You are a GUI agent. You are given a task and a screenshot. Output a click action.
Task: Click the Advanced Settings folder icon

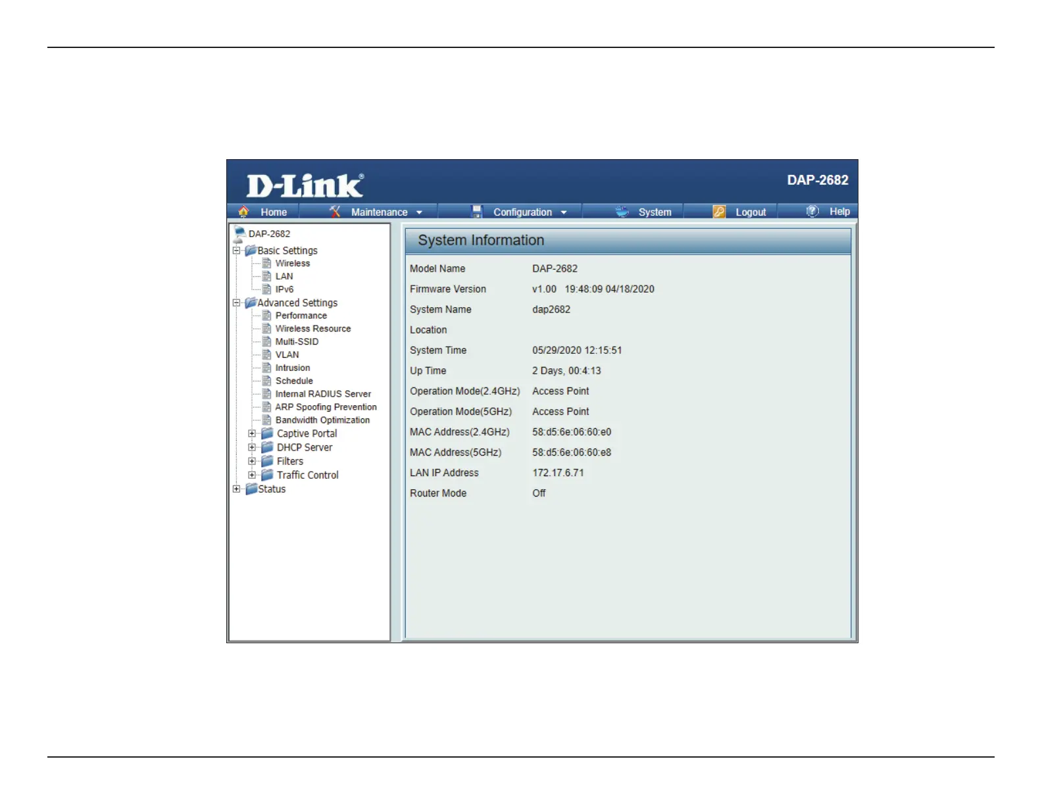pyautogui.click(x=251, y=303)
